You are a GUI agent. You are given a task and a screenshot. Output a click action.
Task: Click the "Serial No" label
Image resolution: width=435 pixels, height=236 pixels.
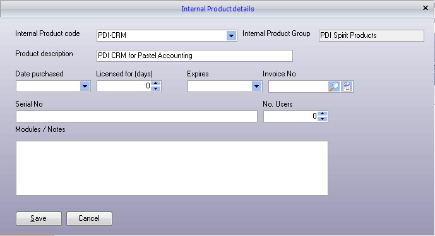pos(29,104)
